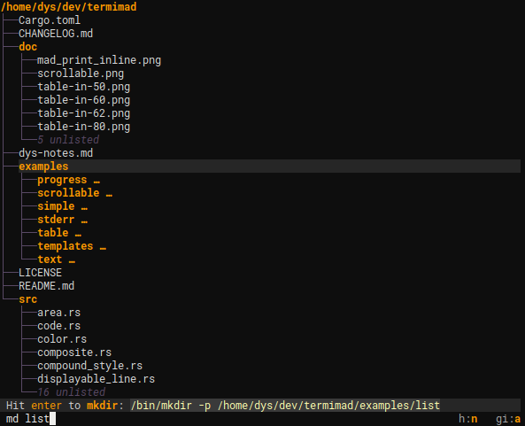Select the README.md file
This screenshot has width=525, height=426.
tap(47, 286)
